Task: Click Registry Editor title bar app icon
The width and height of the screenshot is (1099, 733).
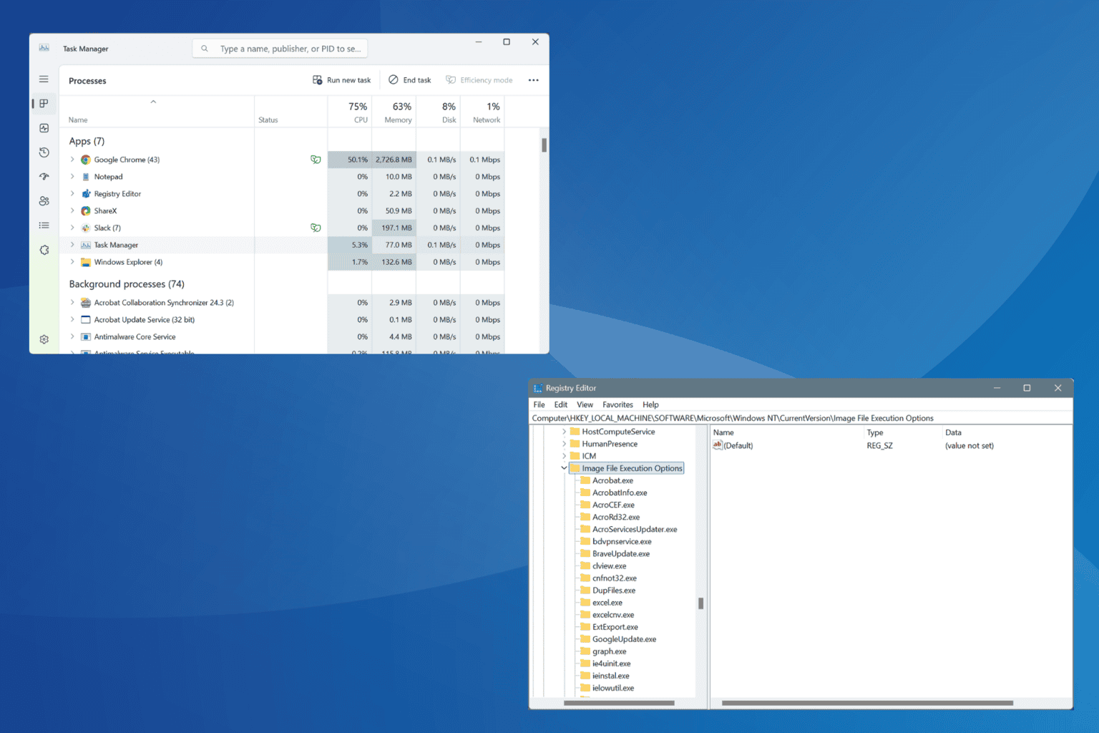Action: [537, 388]
